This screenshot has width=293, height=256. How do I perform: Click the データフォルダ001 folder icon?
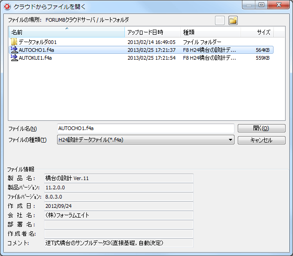tap(14, 42)
